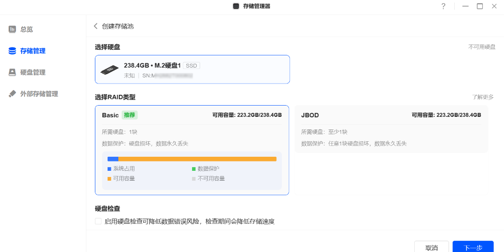Click the 总览 overview sidebar icon
Screen dimensions: 504x252
coord(12,29)
